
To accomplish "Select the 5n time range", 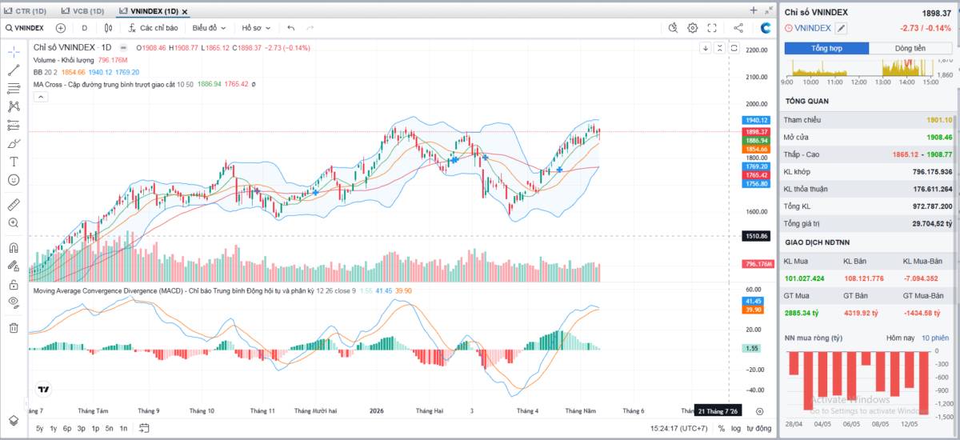I will 109,429.
